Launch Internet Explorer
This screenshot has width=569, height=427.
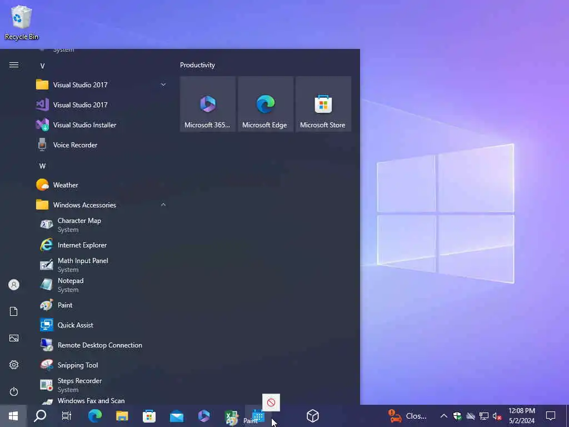[101, 245]
